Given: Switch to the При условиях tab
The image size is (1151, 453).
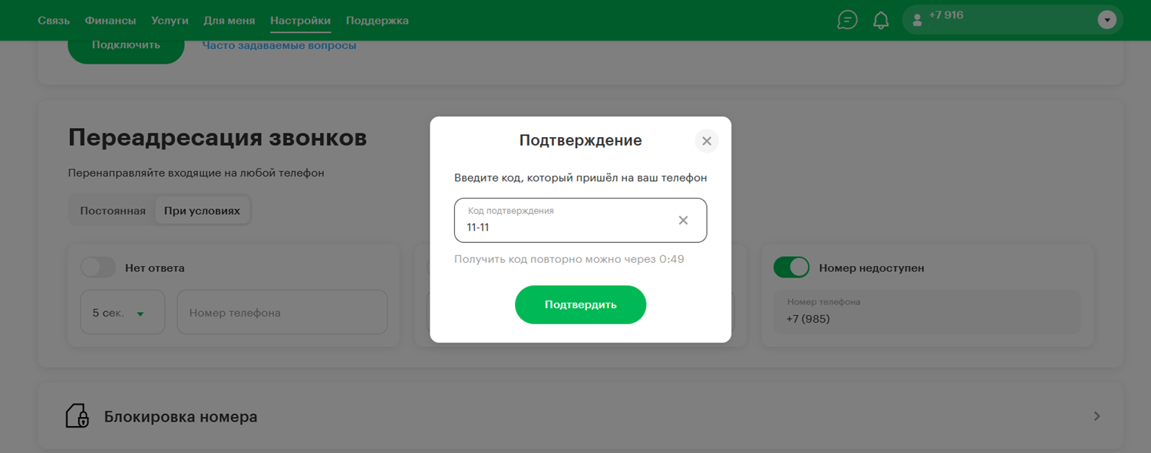Looking at the screenshot, I should (202, 211).
